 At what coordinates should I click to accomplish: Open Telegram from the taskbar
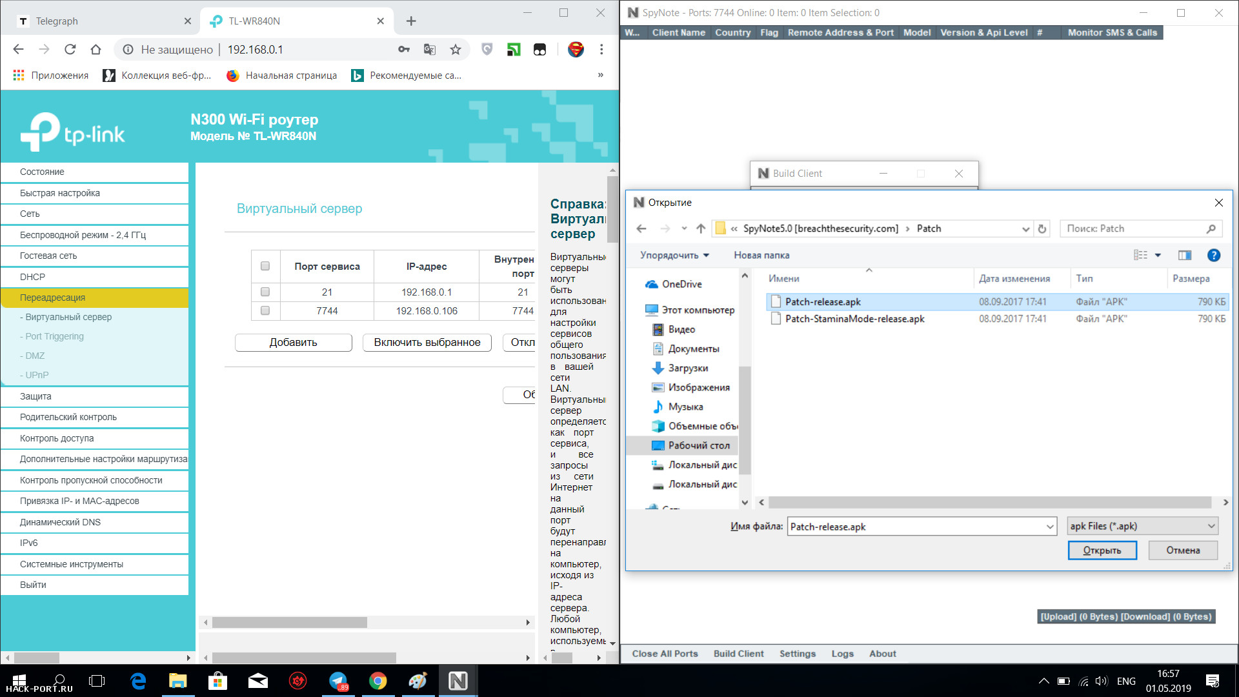click(338, 681)
